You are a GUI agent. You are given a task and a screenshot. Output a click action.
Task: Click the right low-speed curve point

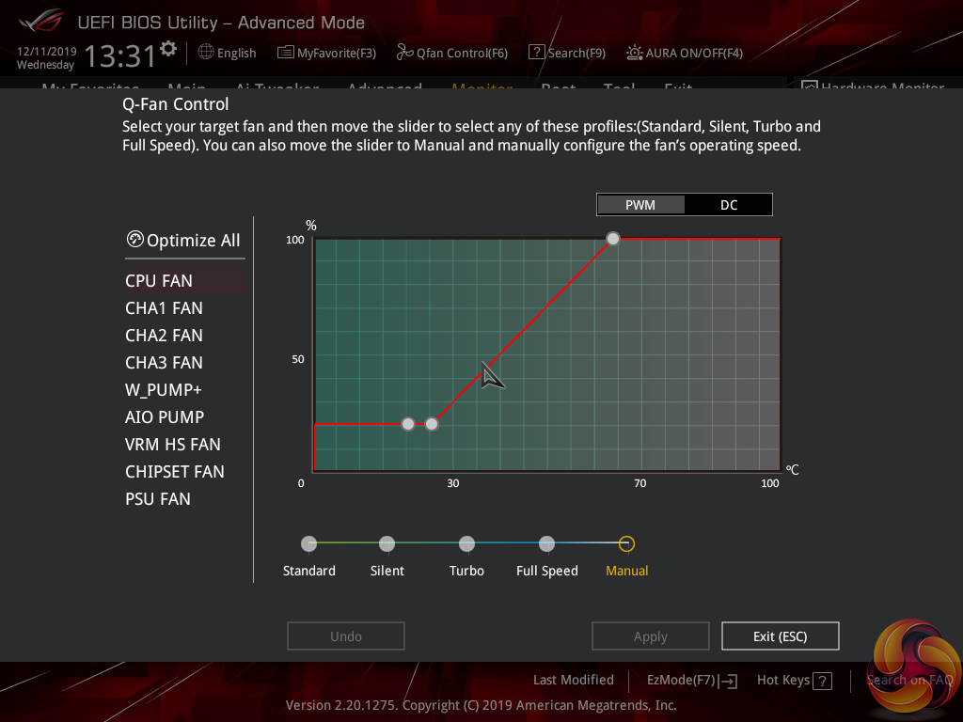[x=432, y=424]
